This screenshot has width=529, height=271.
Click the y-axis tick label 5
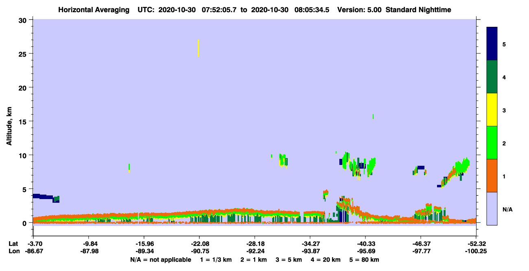click(x=26, y=189)
